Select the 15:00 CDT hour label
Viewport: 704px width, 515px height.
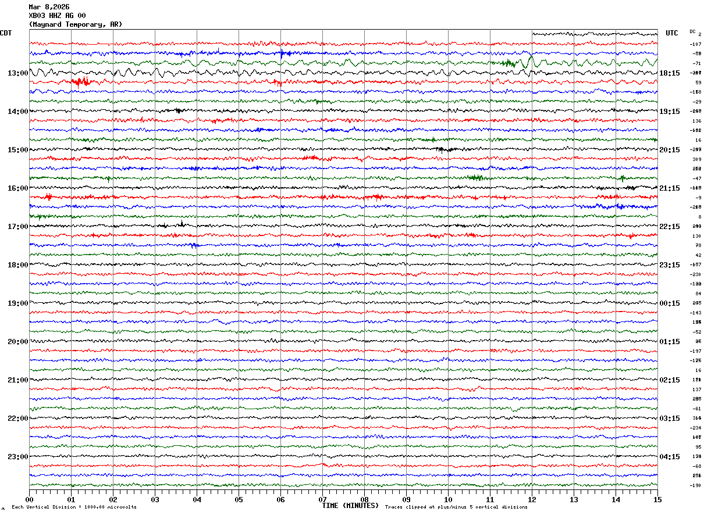tap(18, 150)
